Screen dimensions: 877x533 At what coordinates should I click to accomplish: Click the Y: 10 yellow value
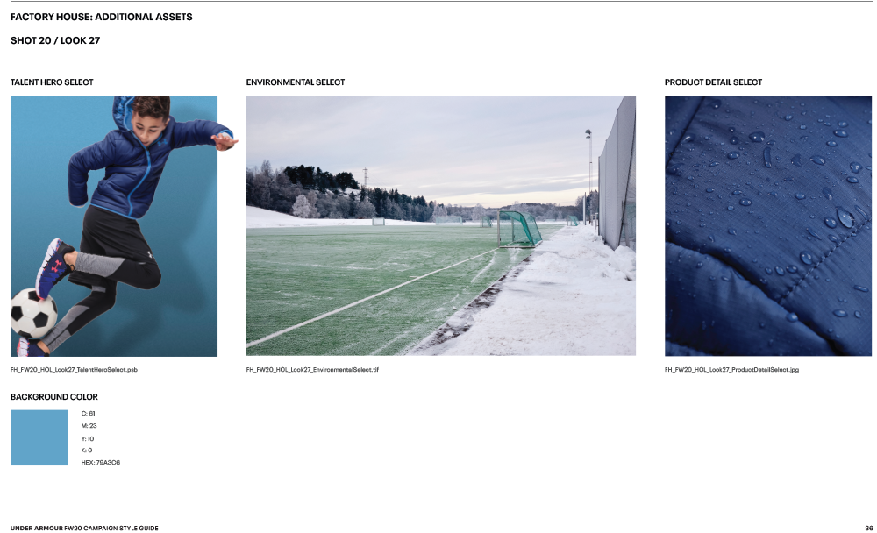click(x=87, y=439)
